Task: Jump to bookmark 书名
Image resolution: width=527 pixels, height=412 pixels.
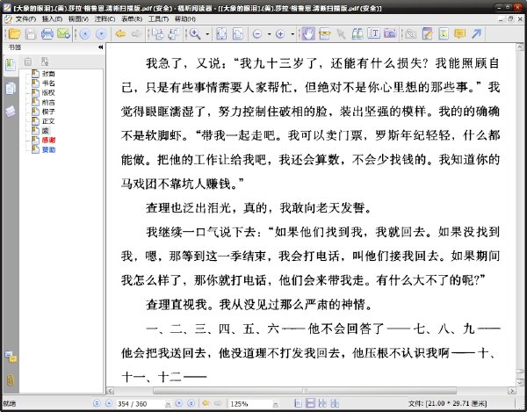Action: pyautogui.click(x=48, y=83)
